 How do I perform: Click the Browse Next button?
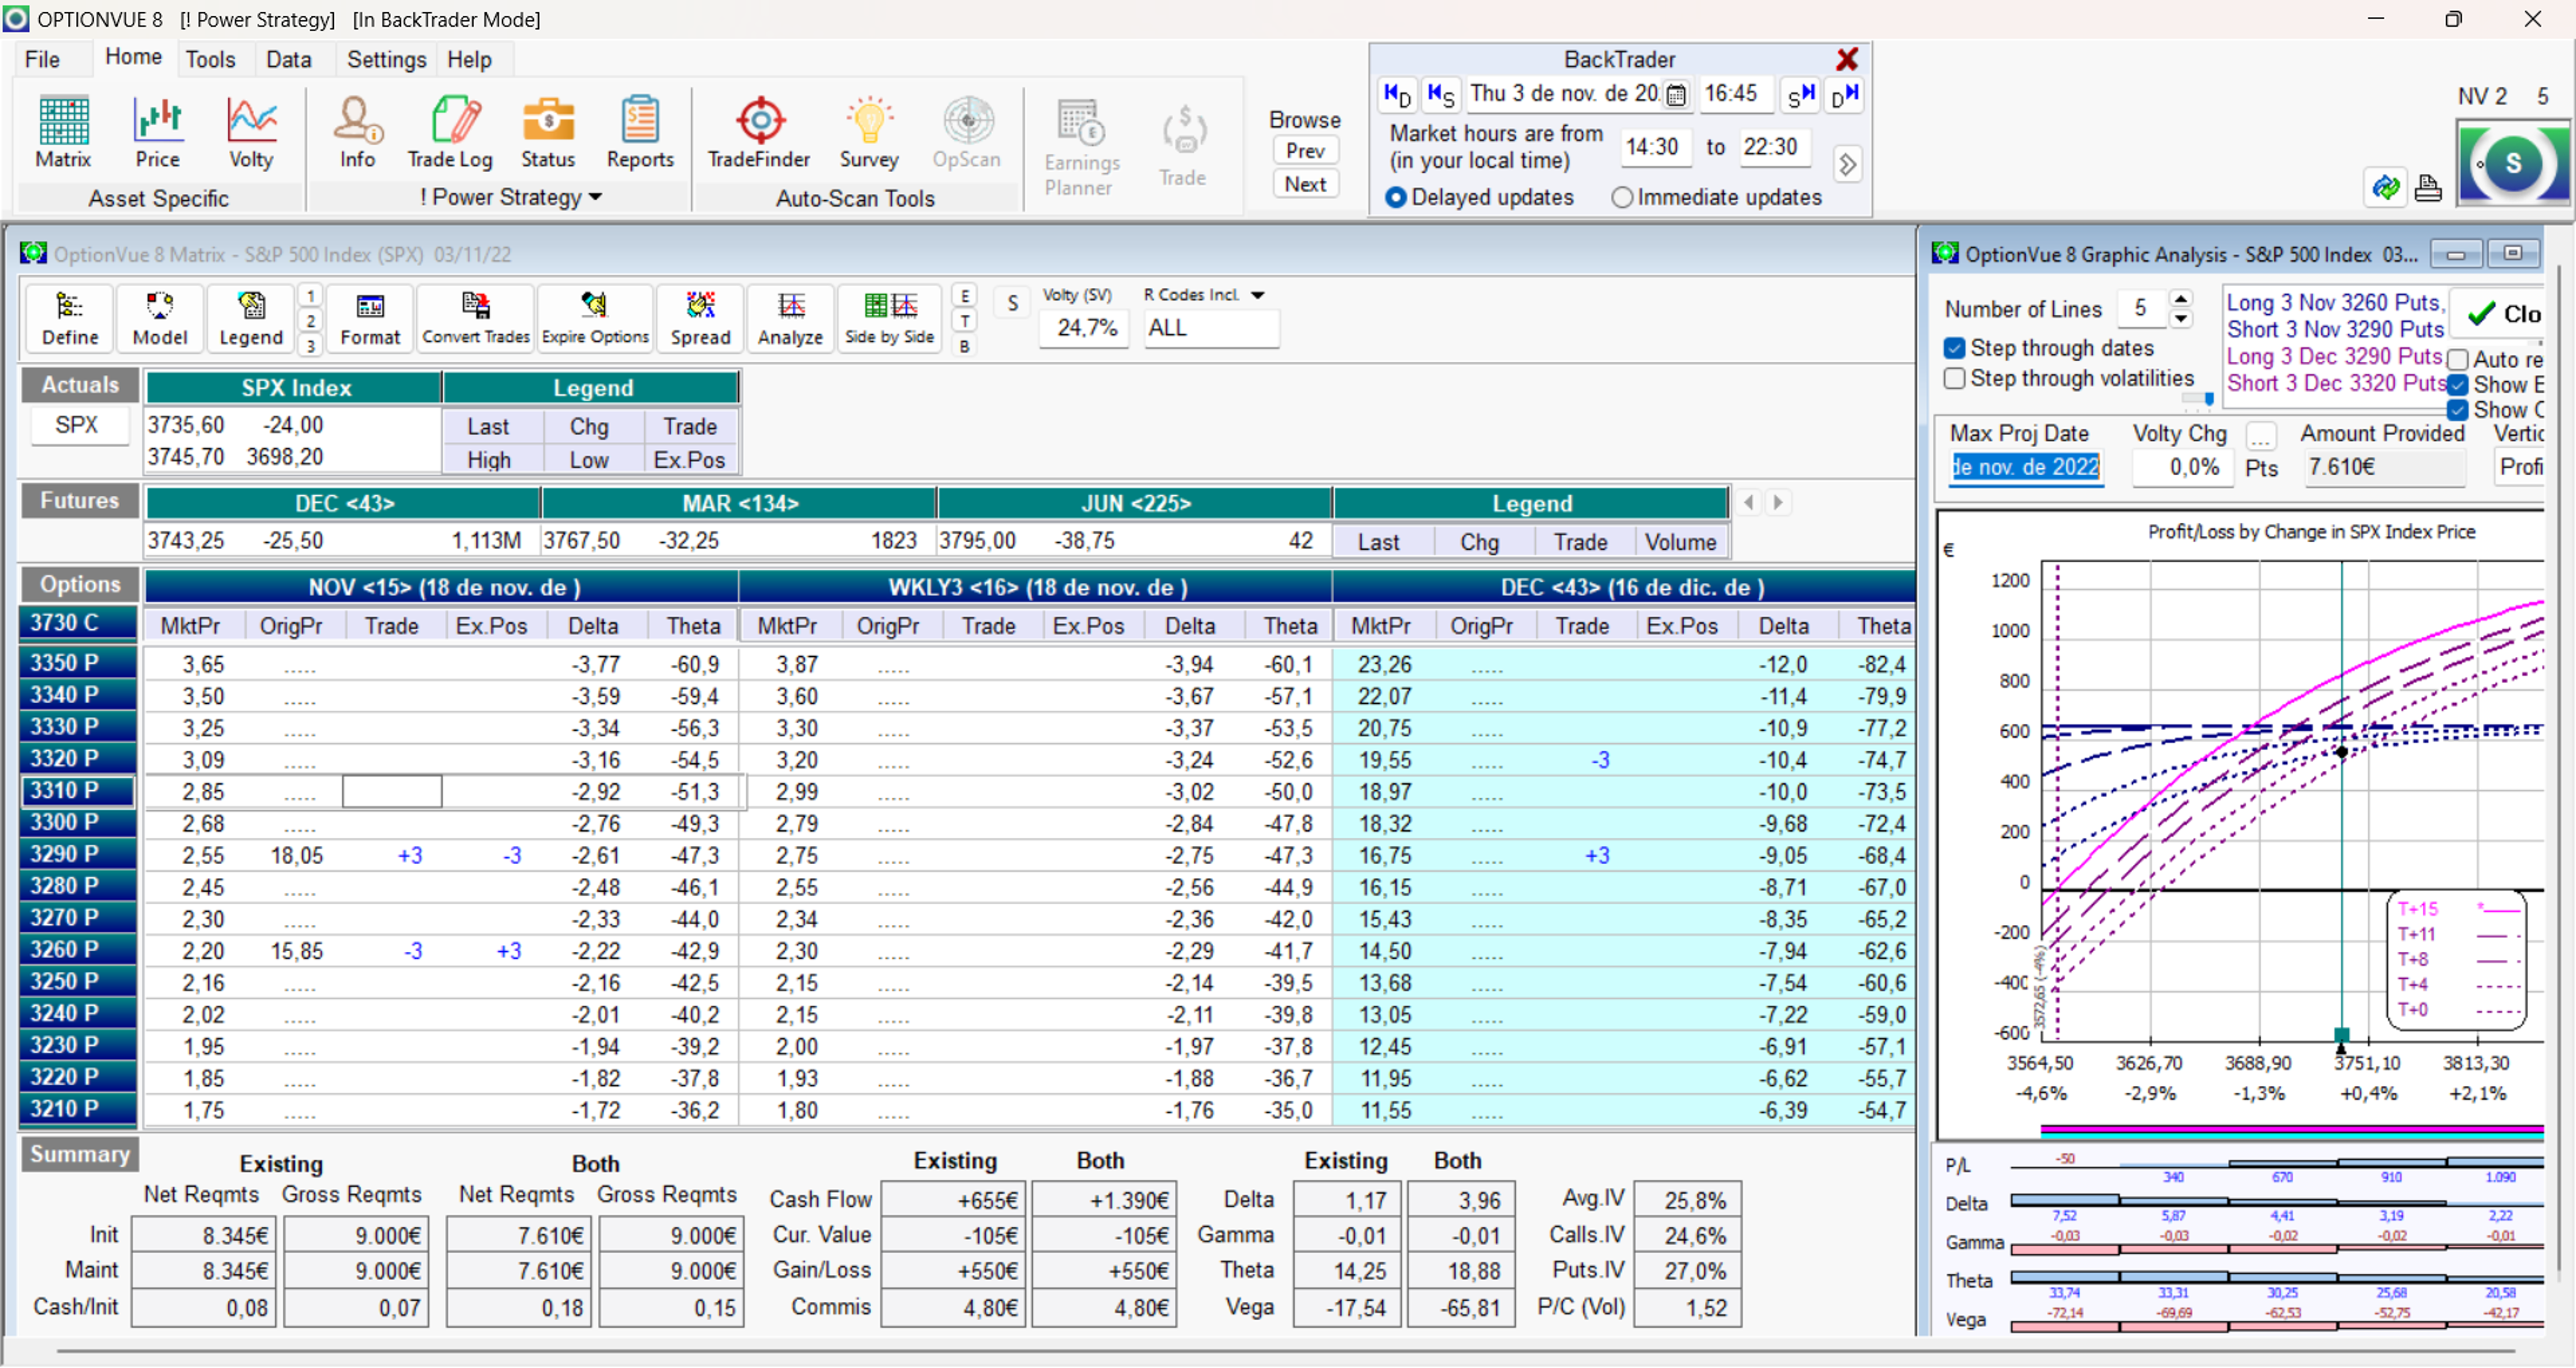pyautogui.click(x=1305, y=184)
